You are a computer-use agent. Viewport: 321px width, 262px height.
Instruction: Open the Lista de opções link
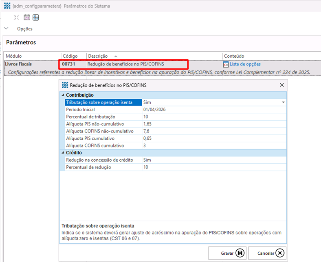click(245, 64)
